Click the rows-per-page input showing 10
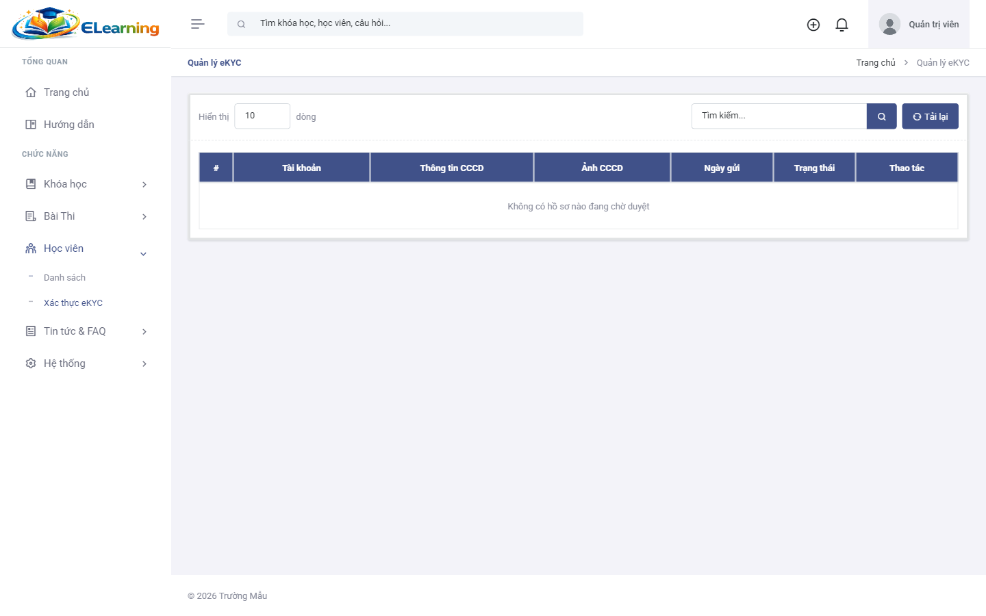Viewport: 986px width, 616px height. pyautogui.click(x=262, y=116)
